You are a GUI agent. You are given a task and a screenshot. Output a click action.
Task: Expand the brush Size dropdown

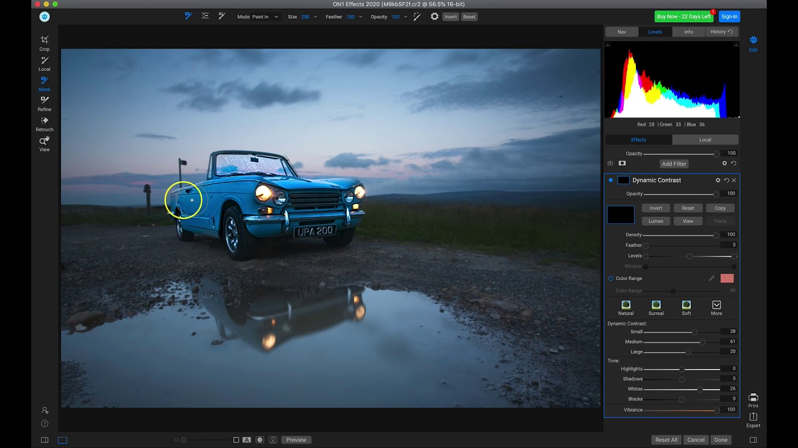315,17
